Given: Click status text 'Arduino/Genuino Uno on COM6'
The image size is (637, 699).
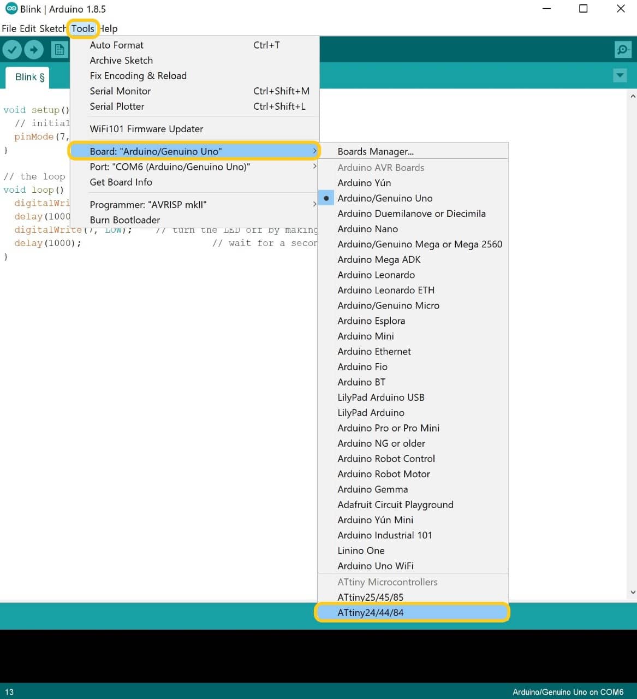Looking at the screenshot, I should point(568,692).
